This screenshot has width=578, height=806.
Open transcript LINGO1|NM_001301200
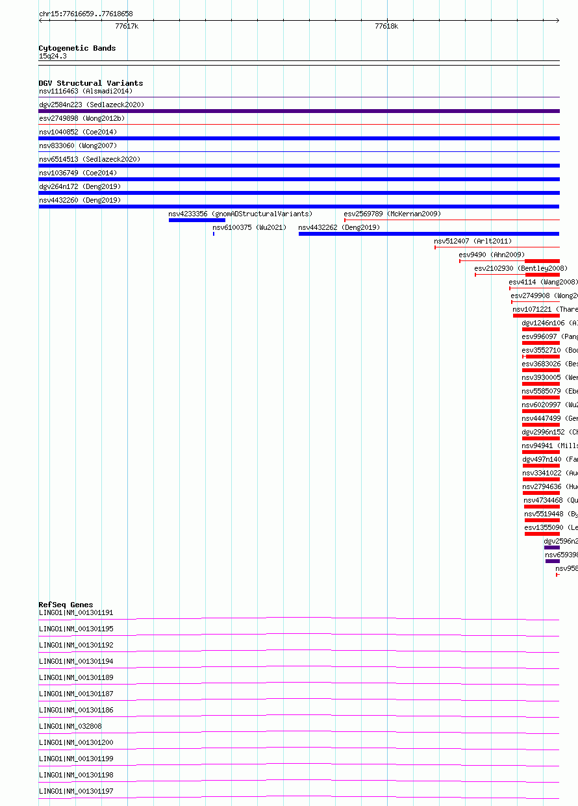point(76,743)
